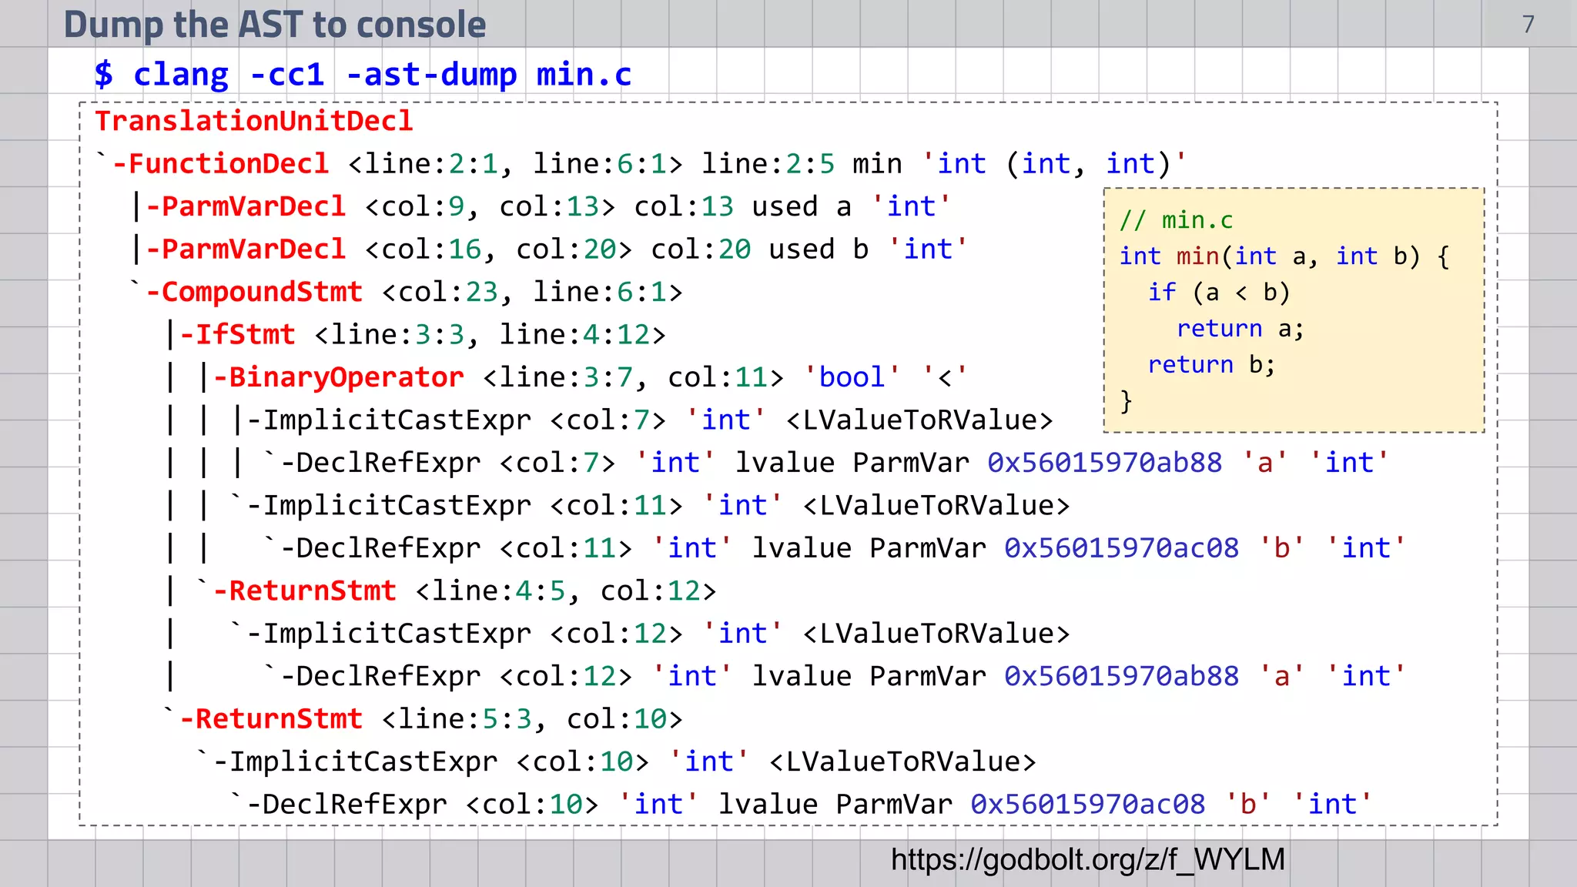Click the slide number 7
Screen dimensions: 1577x887
(x=1528, y=25)
